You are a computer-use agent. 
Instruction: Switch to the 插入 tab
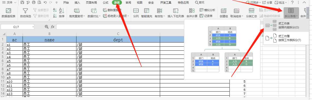point(77,2)
